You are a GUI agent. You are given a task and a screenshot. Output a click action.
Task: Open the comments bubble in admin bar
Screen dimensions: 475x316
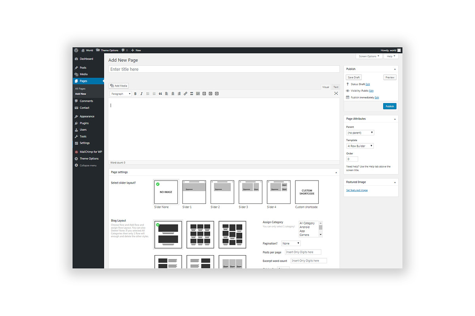[125, 50]
